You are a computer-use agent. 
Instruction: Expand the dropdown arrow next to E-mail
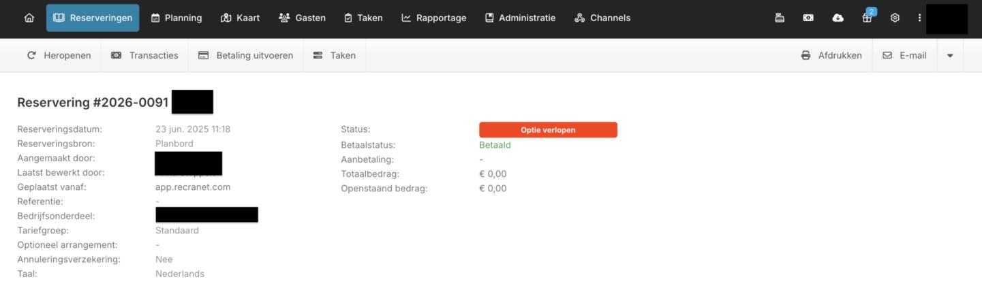point(950,56)
